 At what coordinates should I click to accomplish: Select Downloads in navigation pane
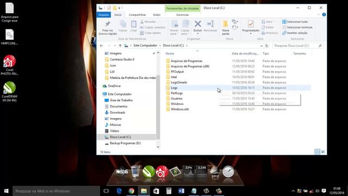[117, 113]
